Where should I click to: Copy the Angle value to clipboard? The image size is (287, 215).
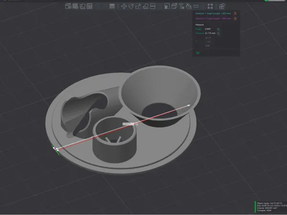click(x=219, y=29)
